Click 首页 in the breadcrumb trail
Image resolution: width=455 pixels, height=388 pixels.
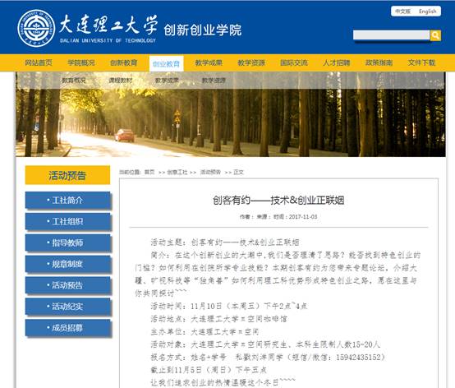(x=149, y=173)
